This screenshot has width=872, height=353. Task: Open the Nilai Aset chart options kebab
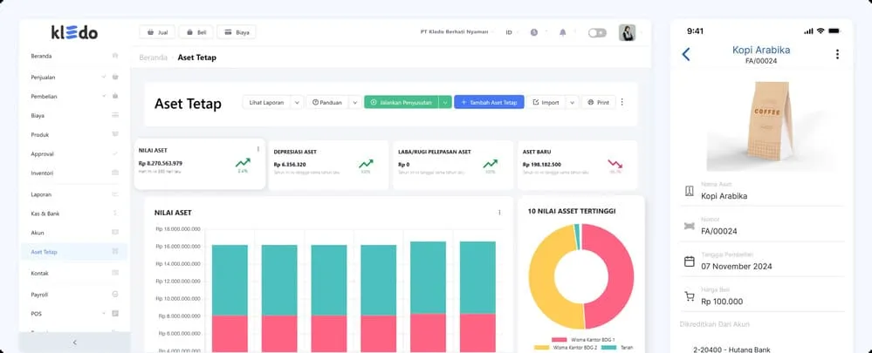[499, 212]
